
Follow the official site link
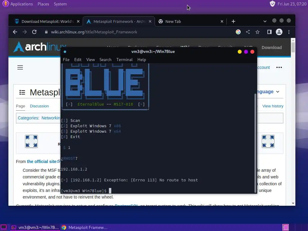coord(42,162)
